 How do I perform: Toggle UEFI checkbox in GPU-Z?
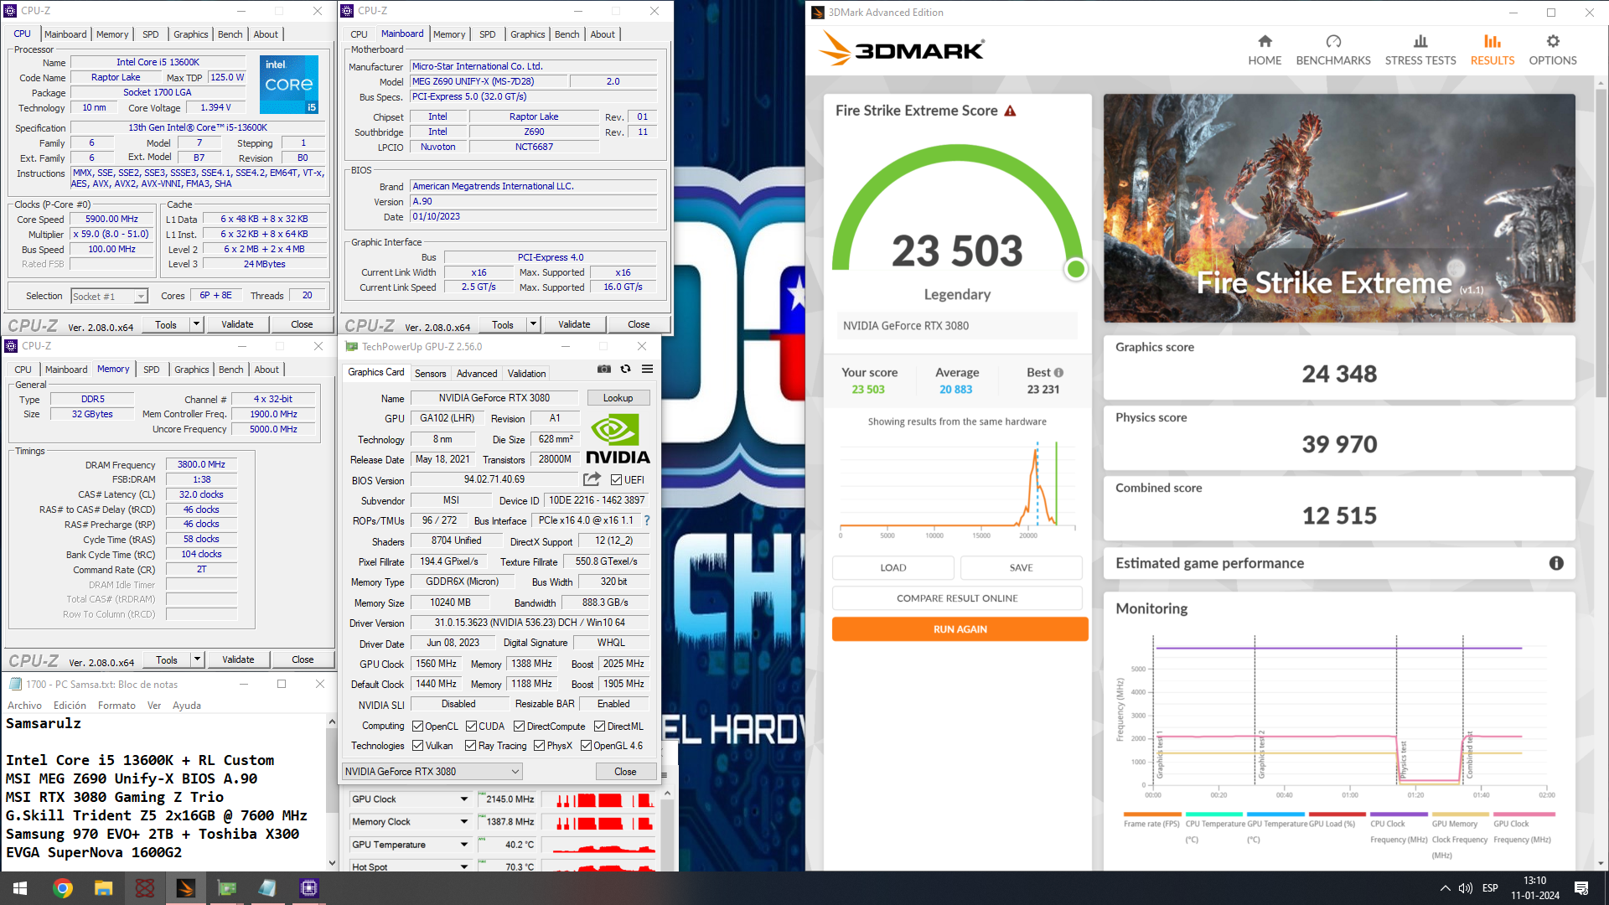coord(616,480)
